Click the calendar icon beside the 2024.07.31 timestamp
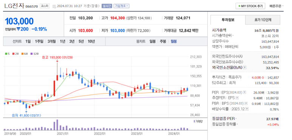Screen dimensions: 292x140 click(x=54, y=6)
